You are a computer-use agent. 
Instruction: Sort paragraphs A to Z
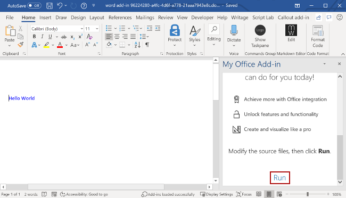(x=137, y=45)
